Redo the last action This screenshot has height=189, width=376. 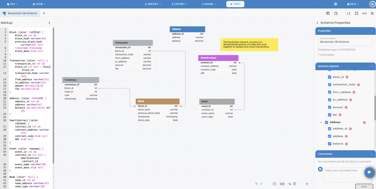point(261,184)
